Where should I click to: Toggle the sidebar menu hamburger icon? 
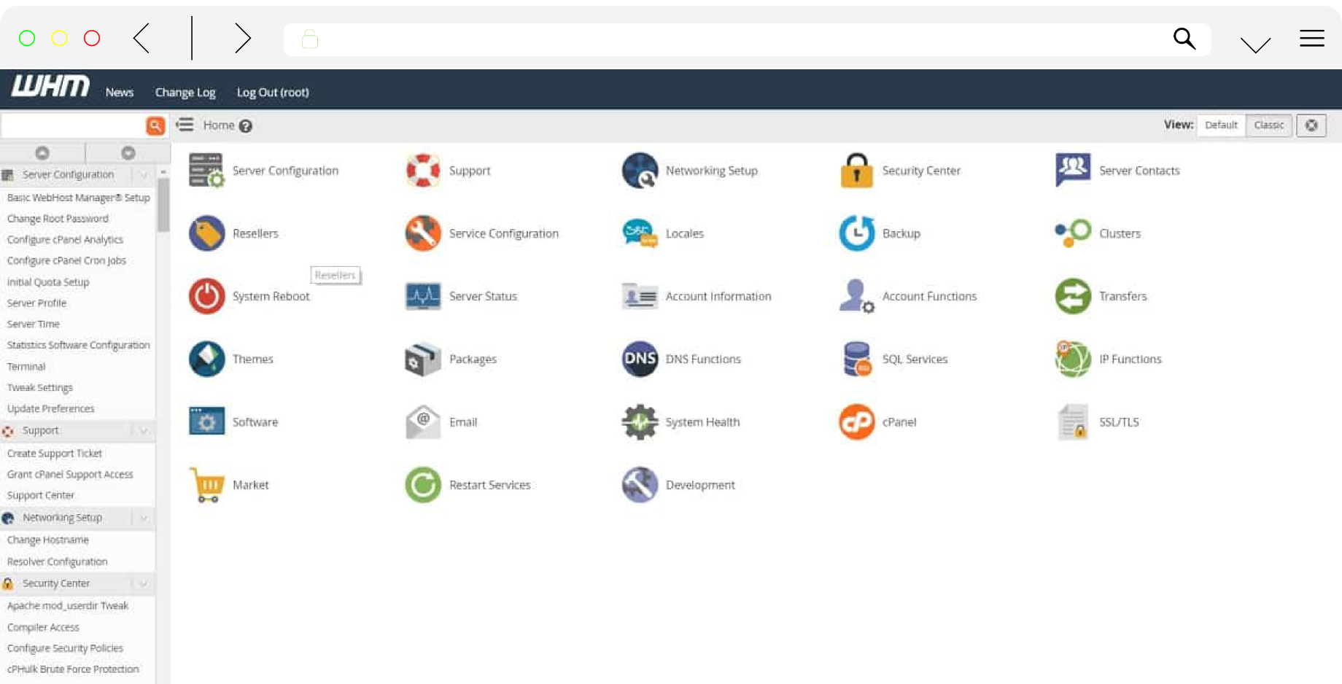pyautogui.click(x=185, y=125)
